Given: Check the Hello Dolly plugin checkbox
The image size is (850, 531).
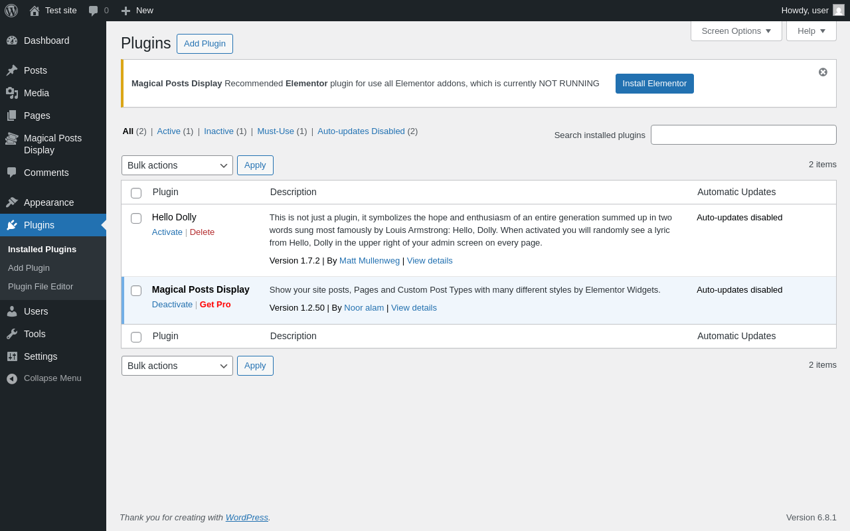Looking at the screenshot, I should (x=136, y=218).
